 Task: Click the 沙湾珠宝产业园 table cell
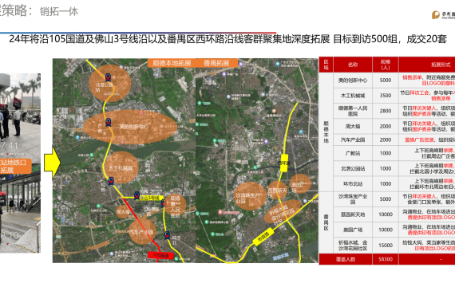(353, 199)
